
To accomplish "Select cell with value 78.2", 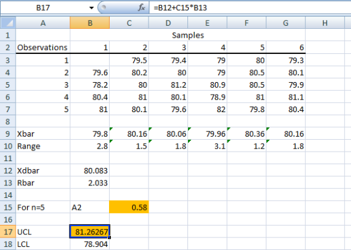I will pos(90,85).
